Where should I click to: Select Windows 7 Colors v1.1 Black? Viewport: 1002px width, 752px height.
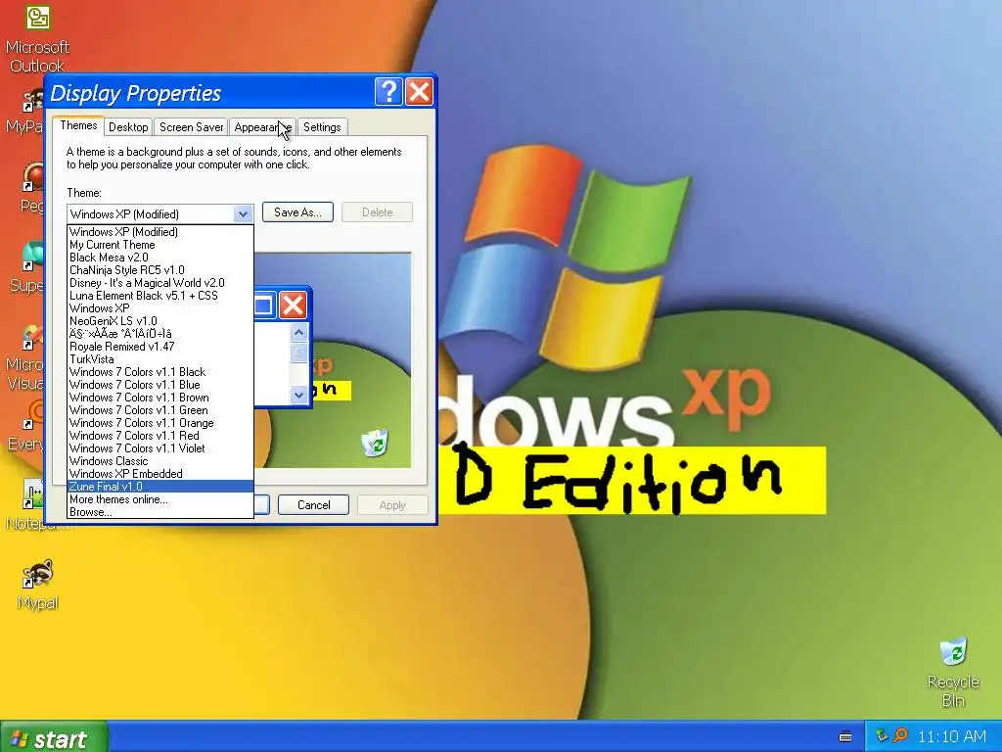click(x=160, y=371)
